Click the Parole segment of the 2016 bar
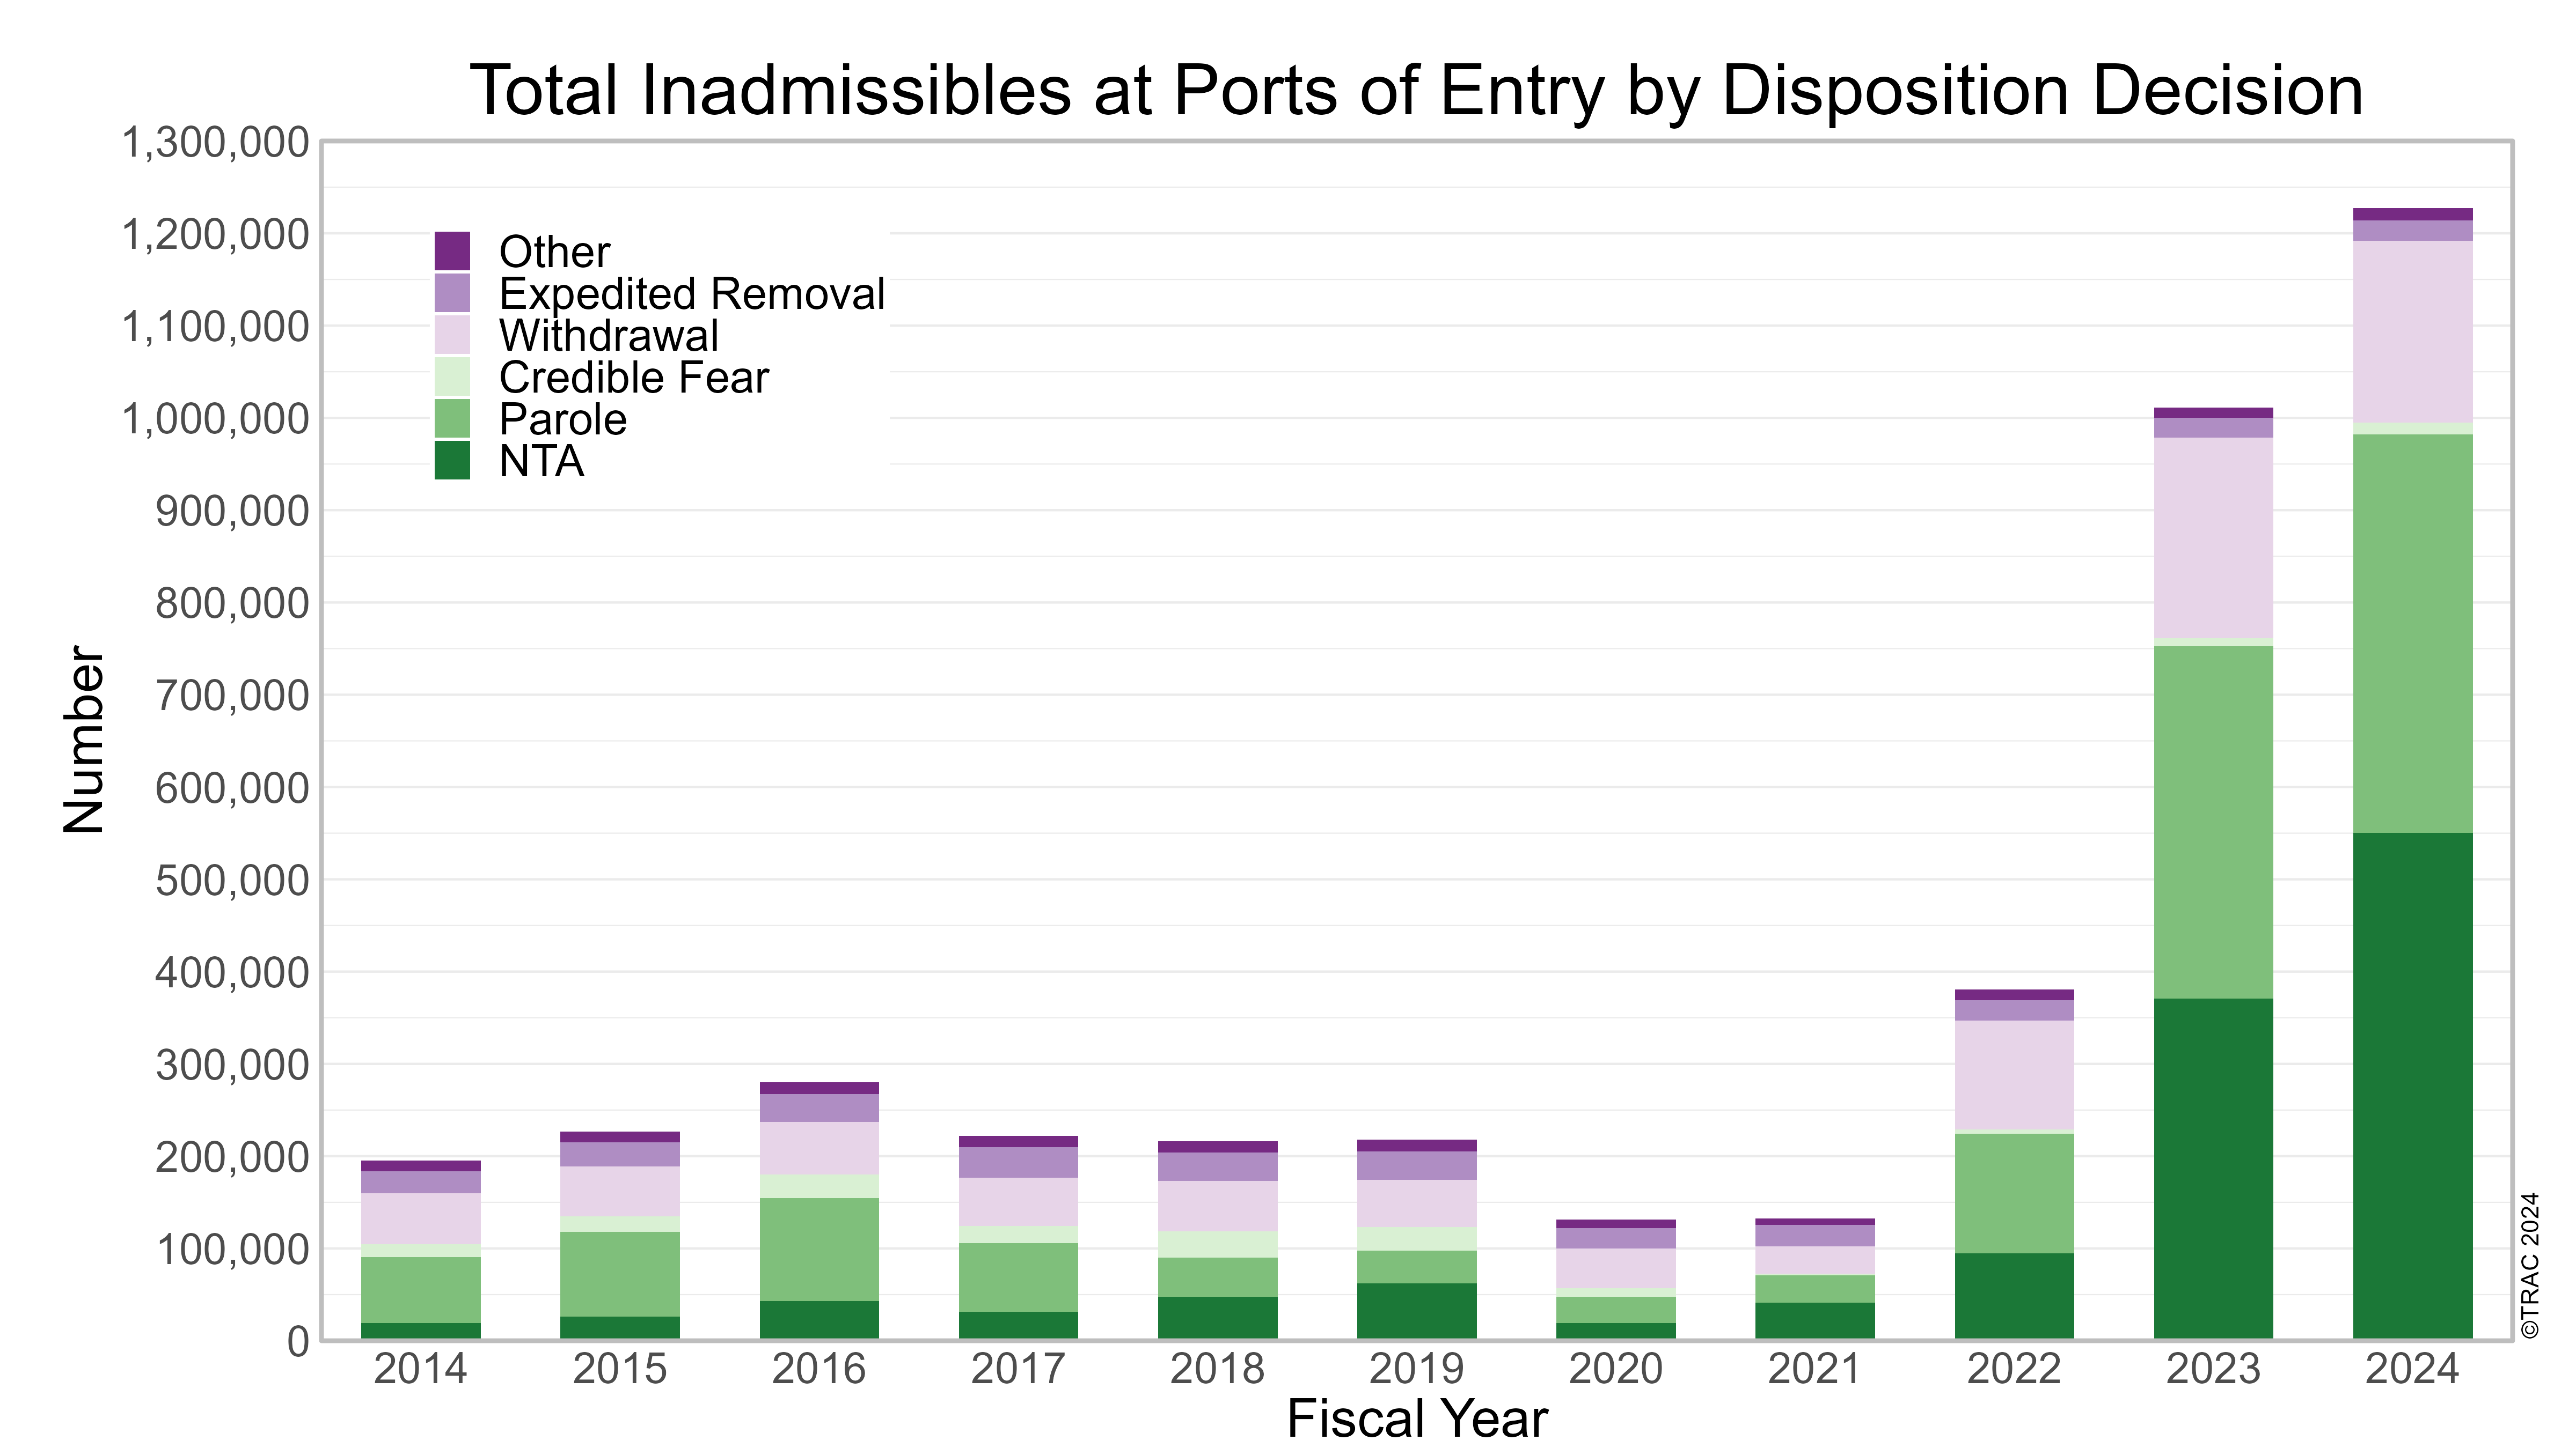 [x=818, y=1249]
